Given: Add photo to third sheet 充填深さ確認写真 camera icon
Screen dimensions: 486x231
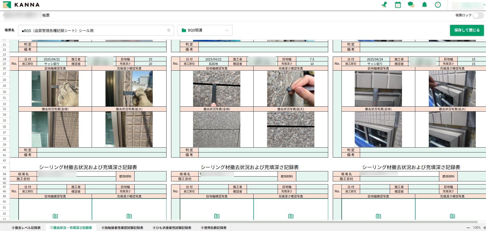Looking at the screenshot, I should tap(452, 216).
